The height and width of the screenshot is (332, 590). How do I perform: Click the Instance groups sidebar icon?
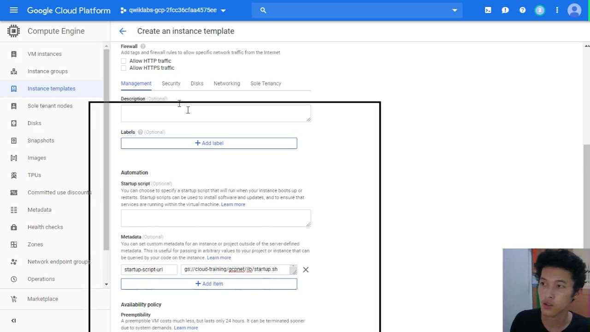coord(14,71)
